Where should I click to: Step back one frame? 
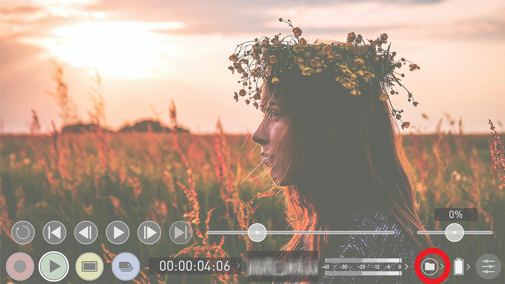point(86,233)
